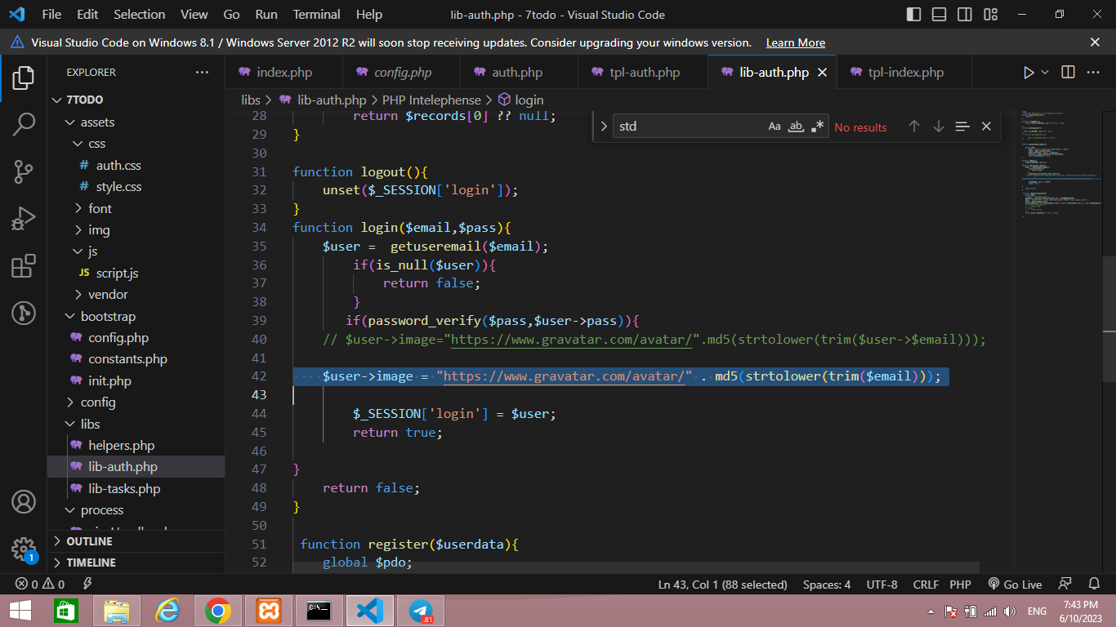The height and width of the screenshot is (627, 1116).
Task: Expand the img folder
Action: click(136, 230)
